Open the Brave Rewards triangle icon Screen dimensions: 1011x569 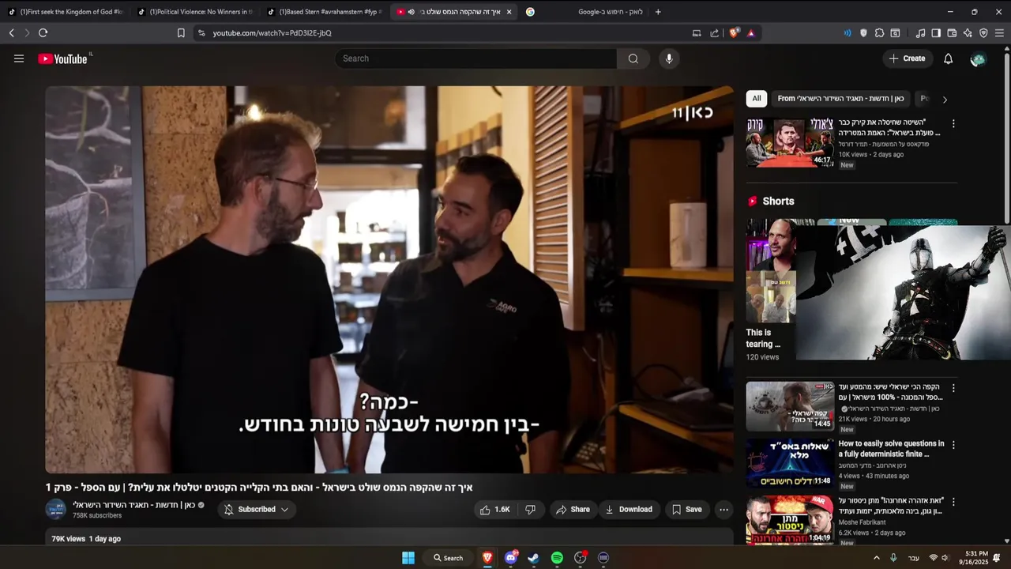[750, 33]
